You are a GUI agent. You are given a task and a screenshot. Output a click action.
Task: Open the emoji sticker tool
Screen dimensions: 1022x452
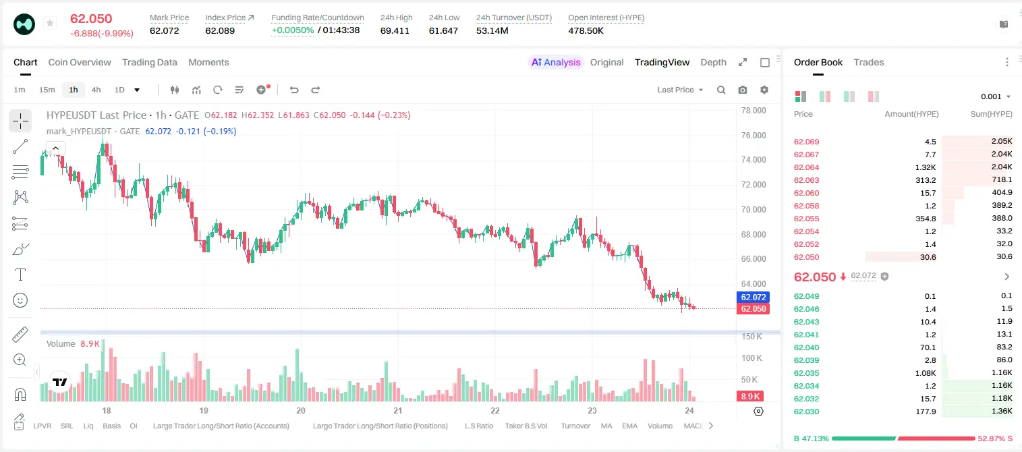click(x=20, y=300)
